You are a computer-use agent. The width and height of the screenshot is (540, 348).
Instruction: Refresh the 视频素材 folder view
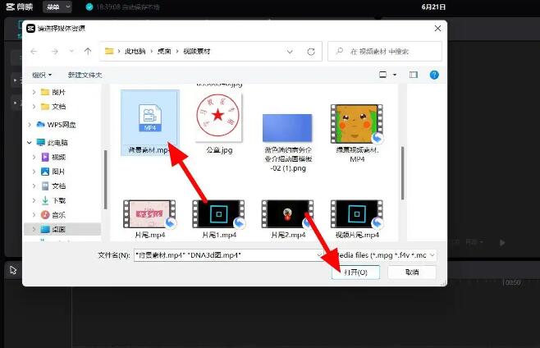[311, 52]
